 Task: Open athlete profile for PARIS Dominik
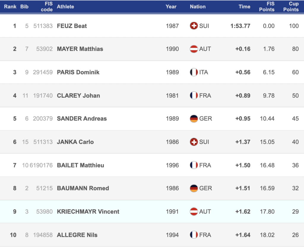[78, 72]
